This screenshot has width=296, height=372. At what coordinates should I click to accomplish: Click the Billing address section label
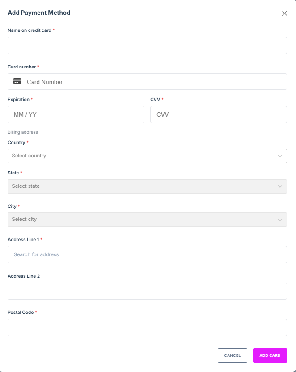click(x=23, y=132)
